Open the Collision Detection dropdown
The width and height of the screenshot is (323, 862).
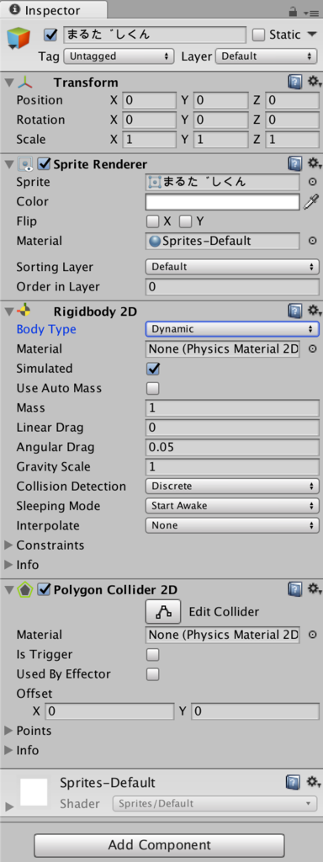(x=232, y=486)
